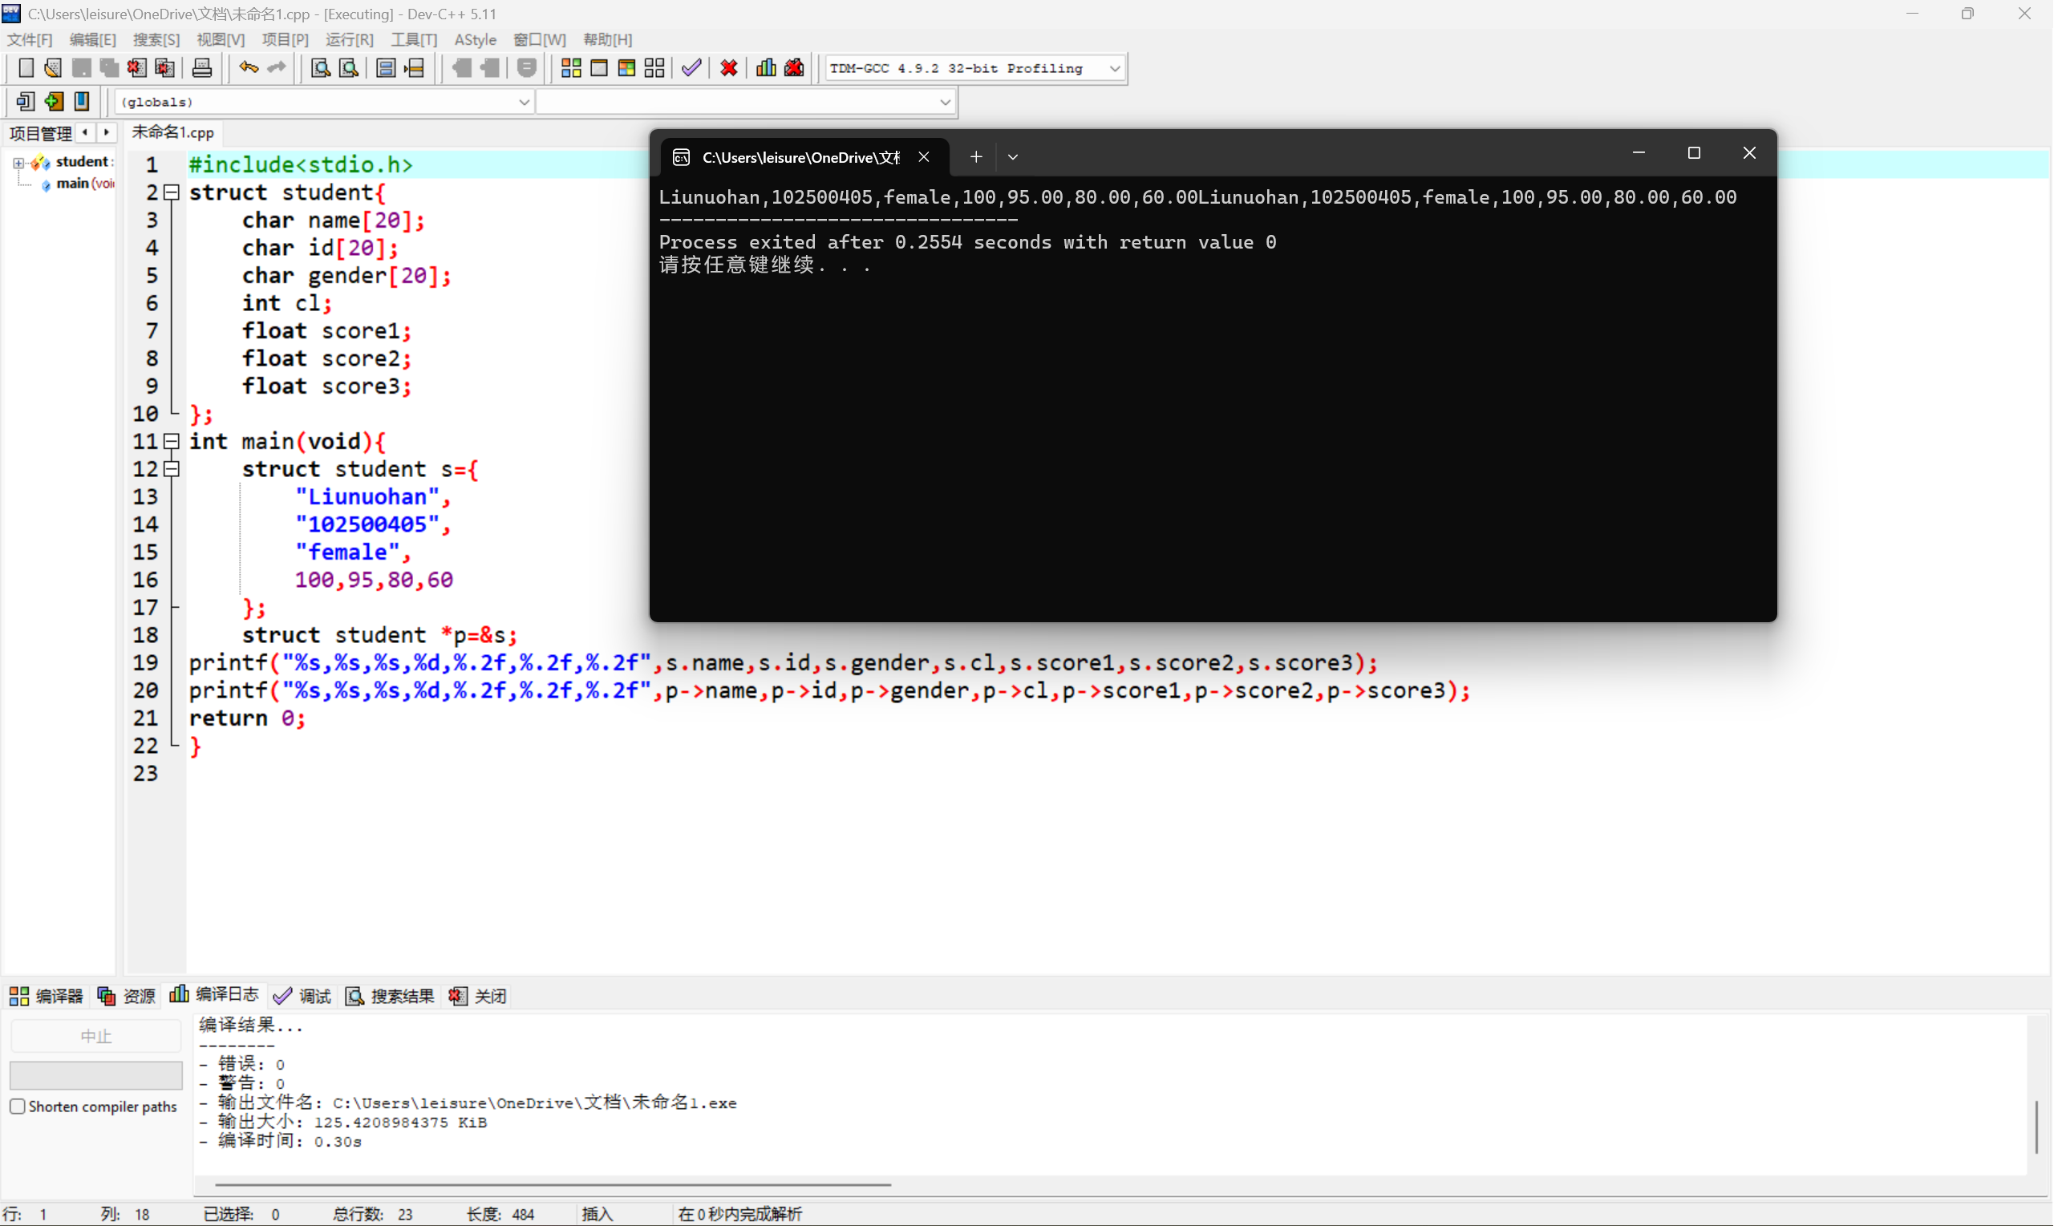Print the source code
This screenshot has width=2054, height=1226.
pos(201,67)
